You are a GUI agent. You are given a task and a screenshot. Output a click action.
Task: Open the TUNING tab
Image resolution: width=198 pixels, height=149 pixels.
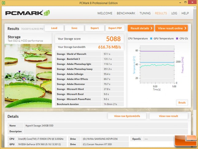145,13
